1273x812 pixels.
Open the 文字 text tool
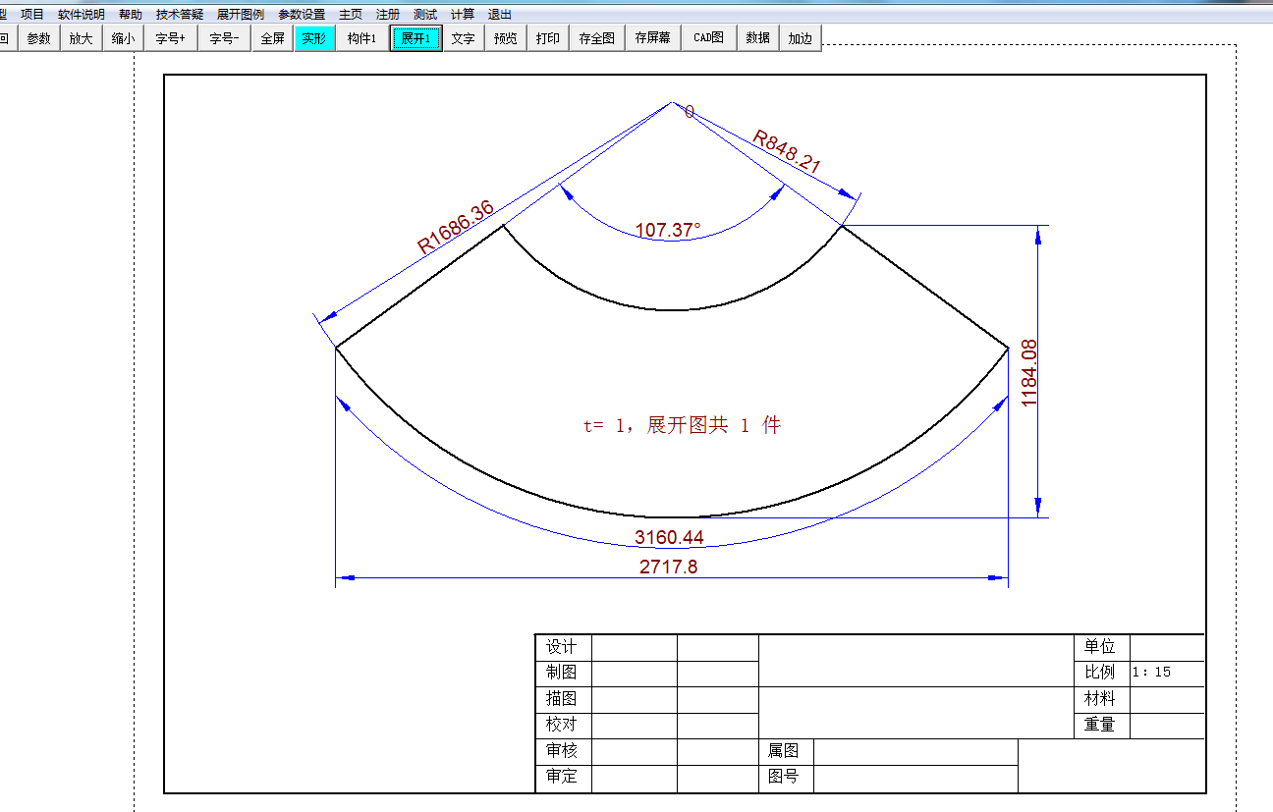(463, 37)
